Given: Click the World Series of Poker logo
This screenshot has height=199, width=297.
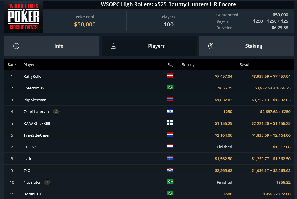Looking at the screenshot, I should coord(24,17).
